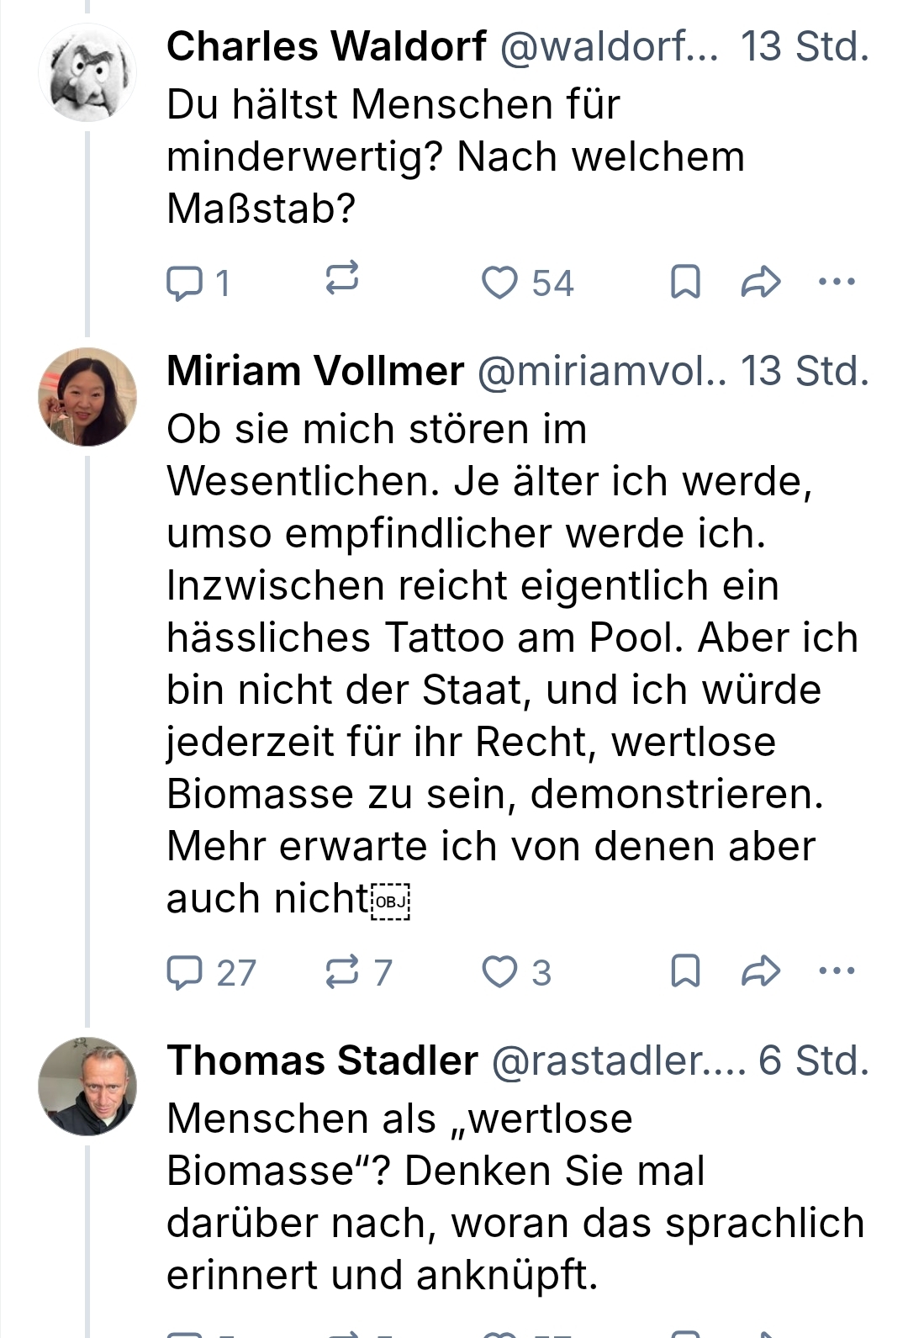
Task: Open Charles Waldorf's profile picture
Action: point(87,72)
